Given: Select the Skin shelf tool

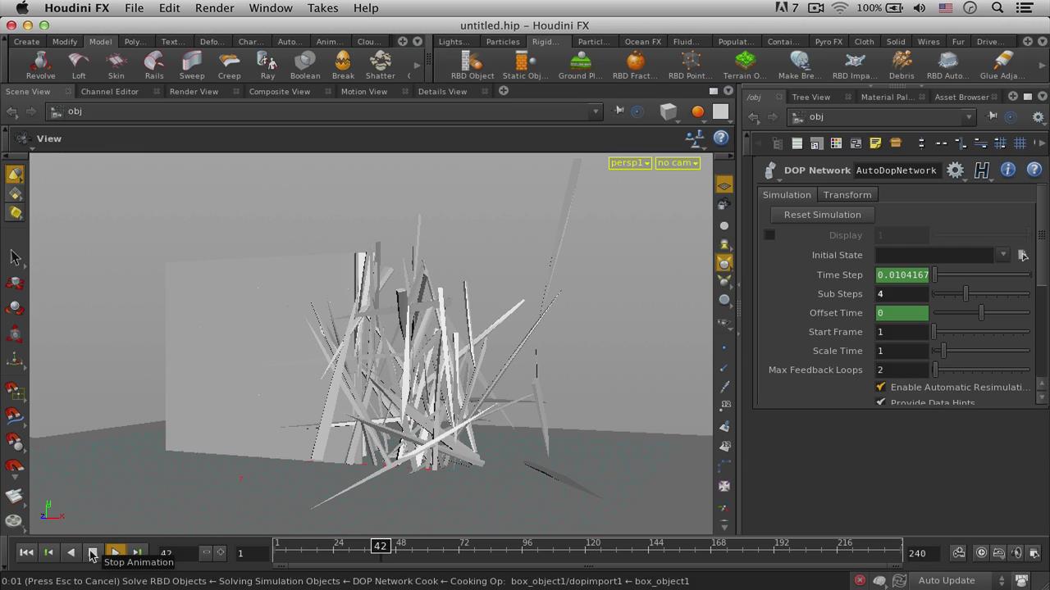Looking at the screenshot, I should [116, 65].
